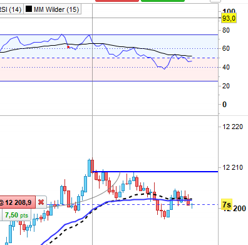Viewport: 248px width, 245px height.
Task: Click the 7s countdown price tag
Action: point(227,204)
